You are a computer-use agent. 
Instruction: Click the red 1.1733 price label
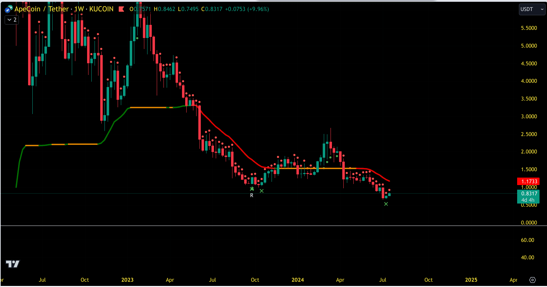(x=529, y=182)
